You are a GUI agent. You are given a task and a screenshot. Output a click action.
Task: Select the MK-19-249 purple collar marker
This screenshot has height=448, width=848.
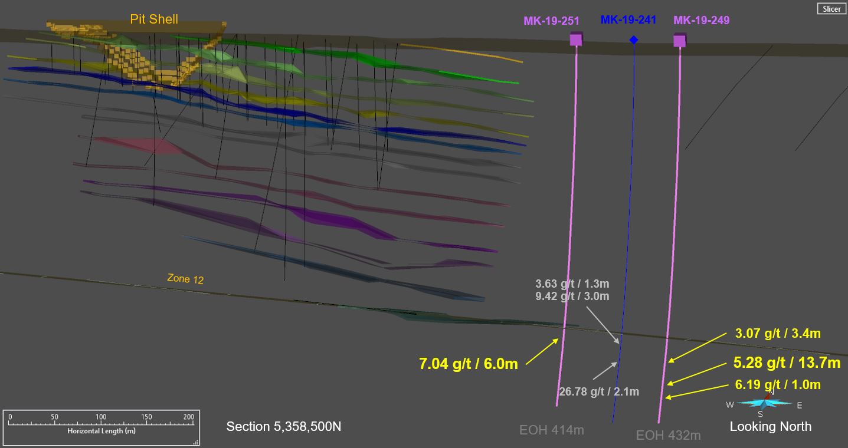[680, 40]
